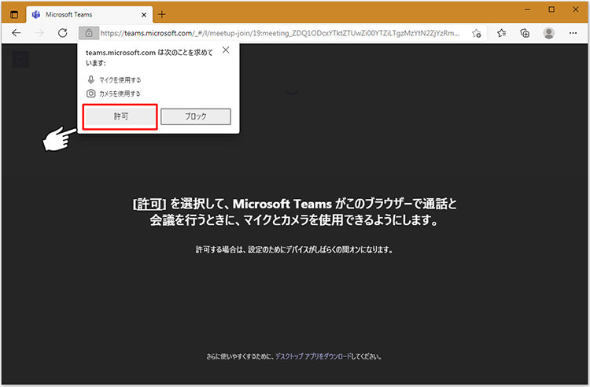Close the permission request popup
590x387 pixels.
[226, 50]
